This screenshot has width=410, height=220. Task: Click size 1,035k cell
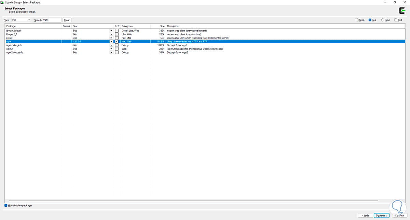pyautogui.click(x=161, y=45)
